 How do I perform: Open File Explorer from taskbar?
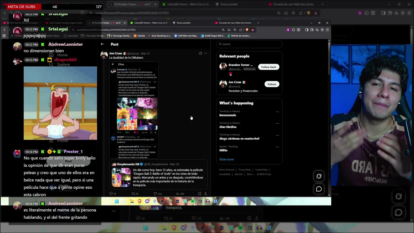[132, 201]
